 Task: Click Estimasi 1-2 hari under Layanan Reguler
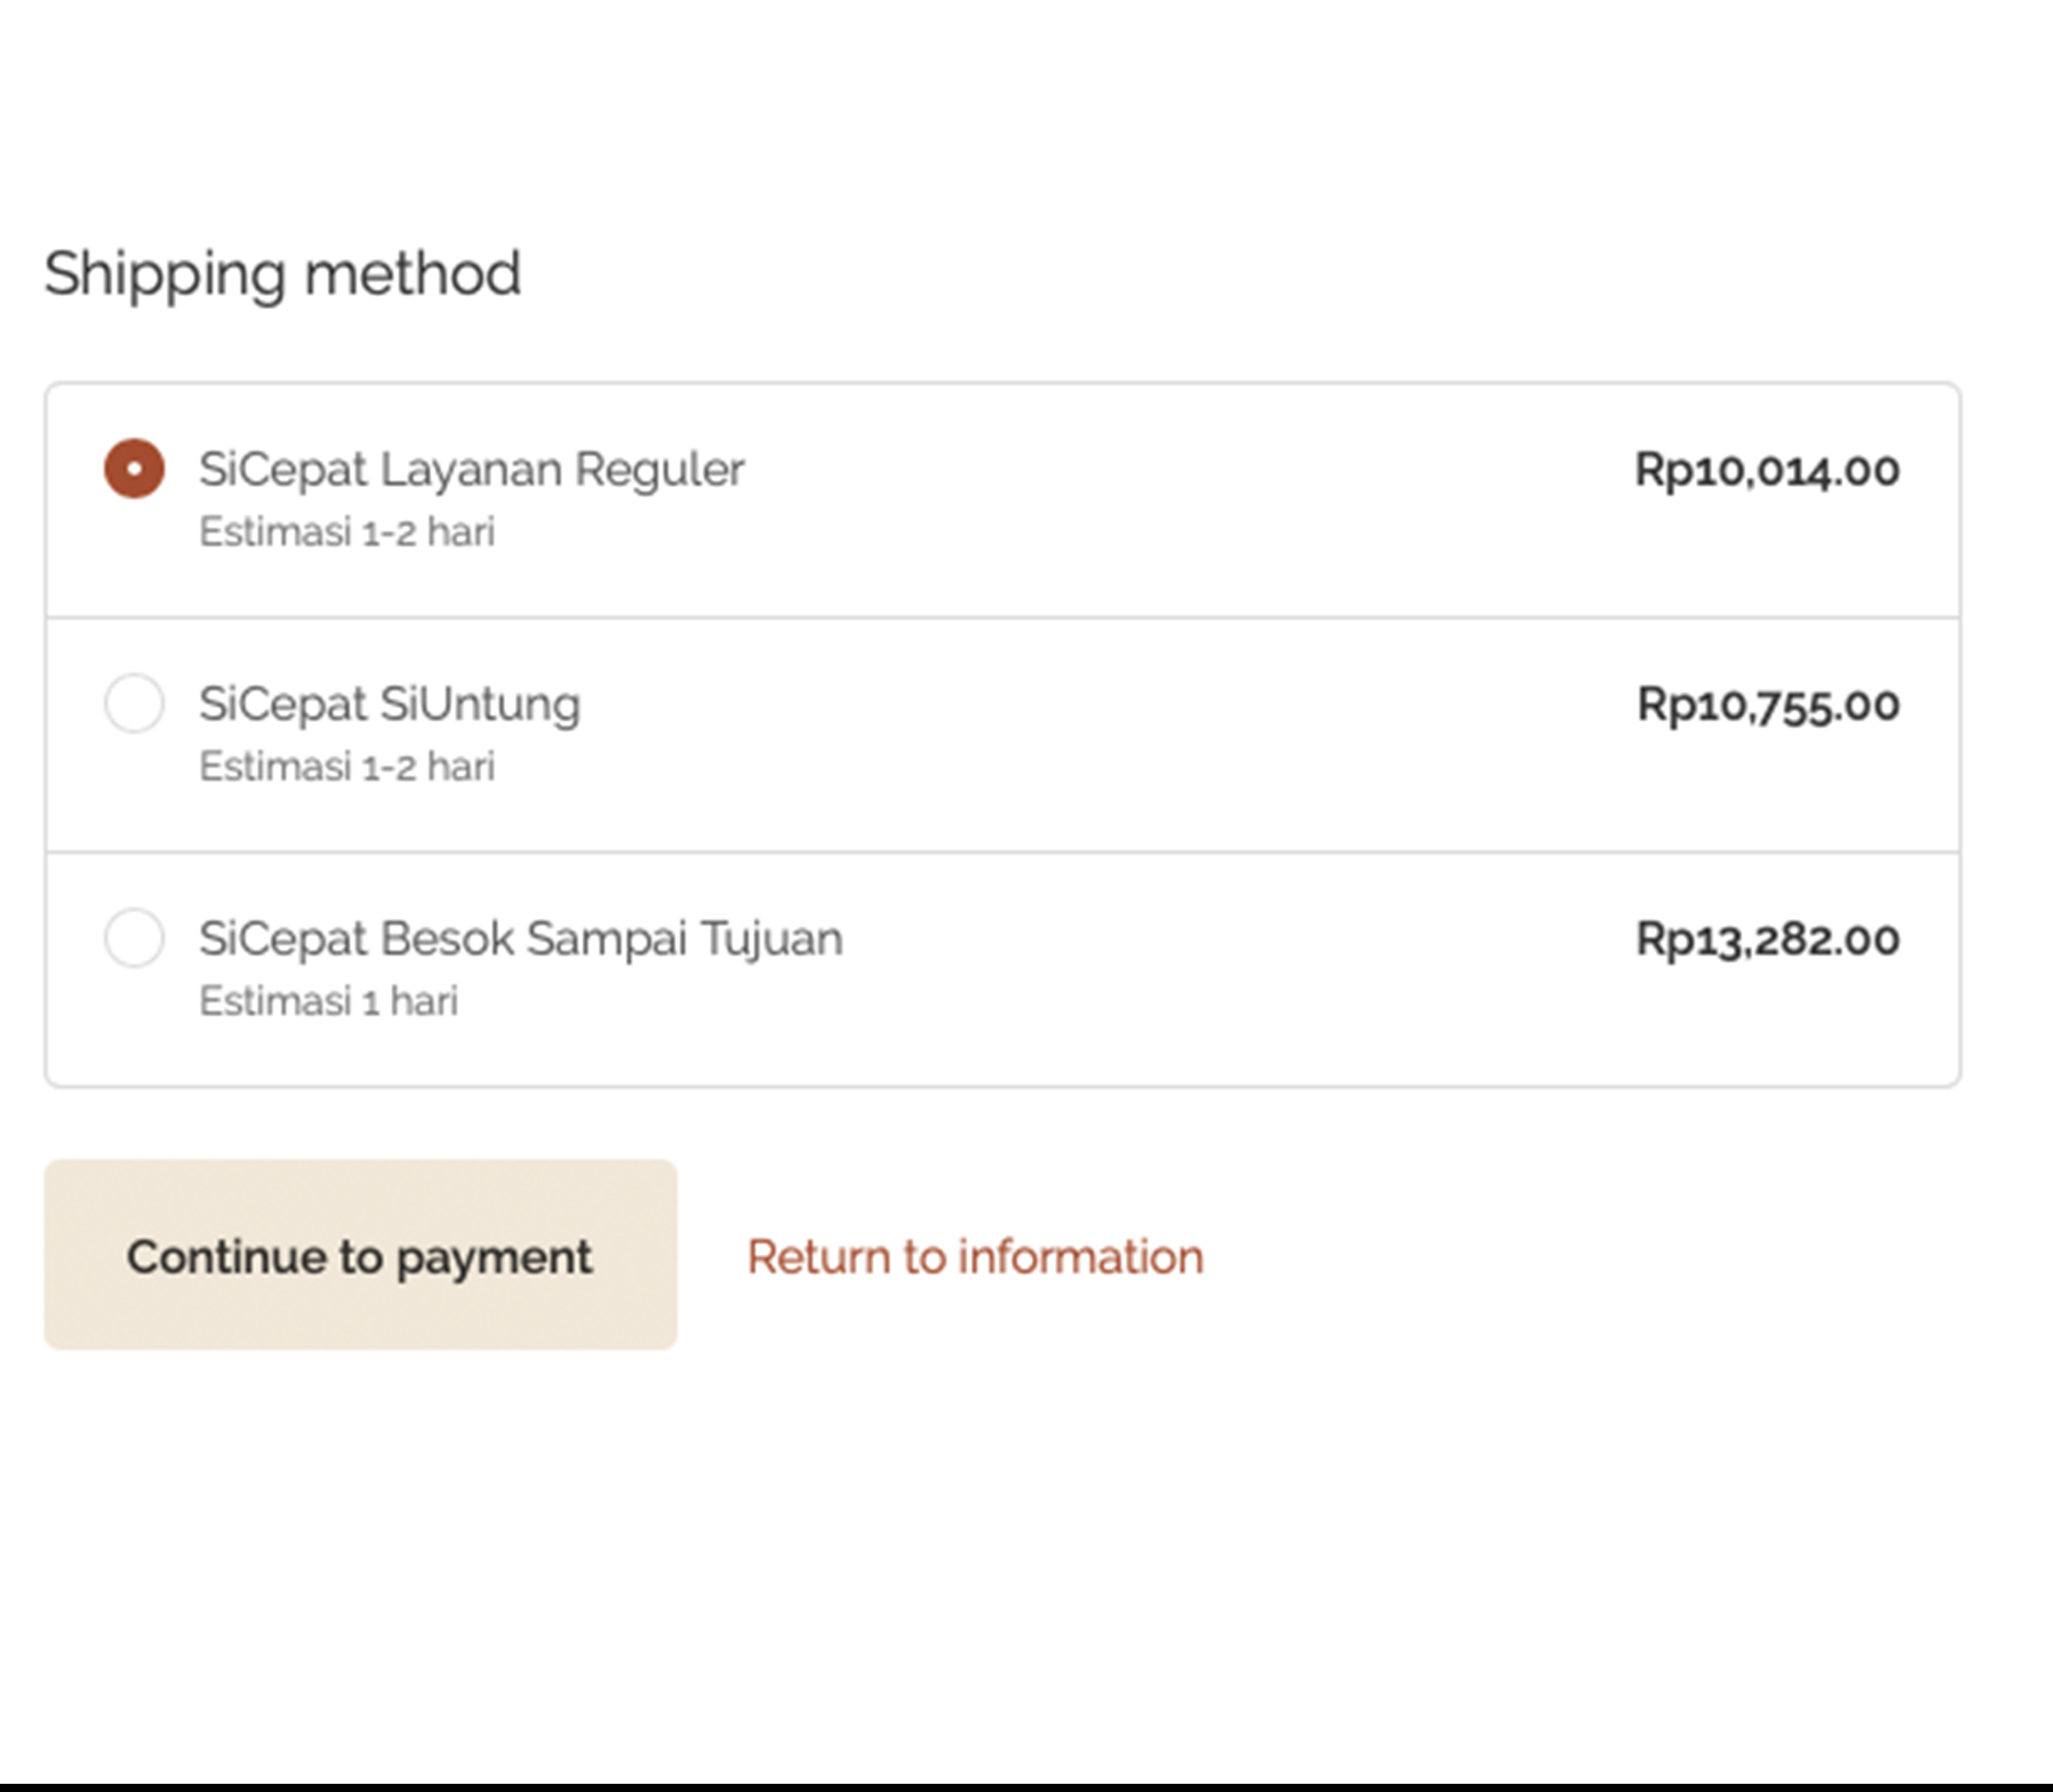click(x=347, y=532)
